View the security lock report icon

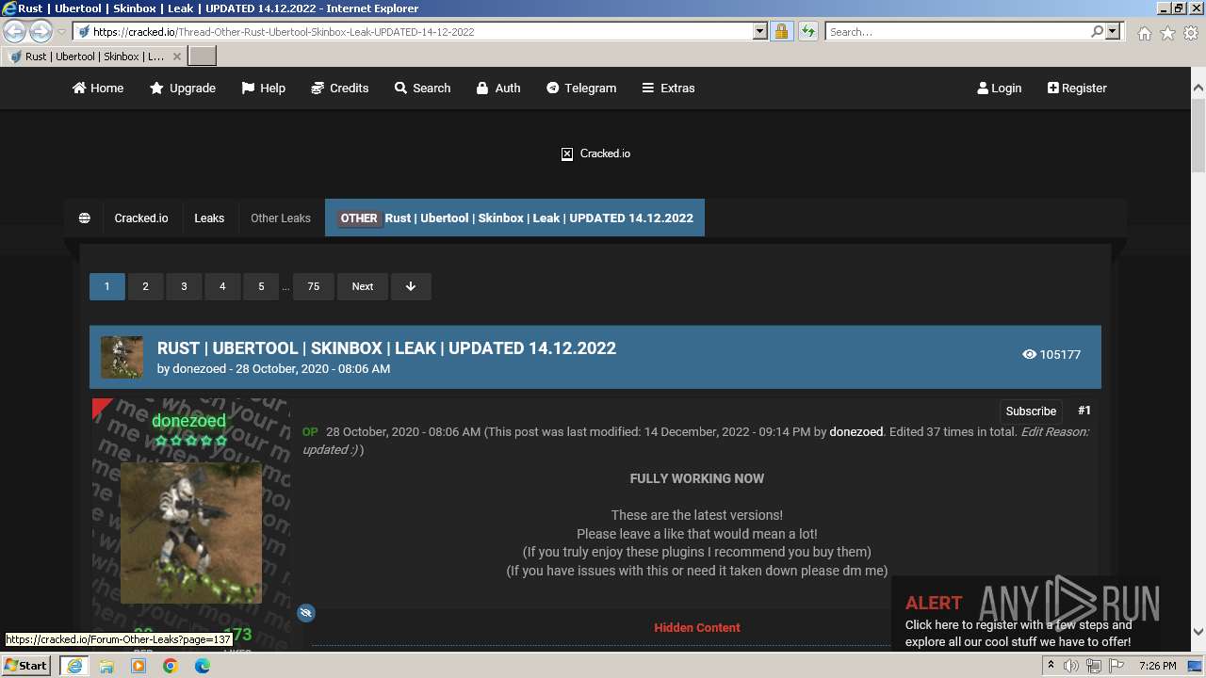pyautogui.click(x=781, y=31)
